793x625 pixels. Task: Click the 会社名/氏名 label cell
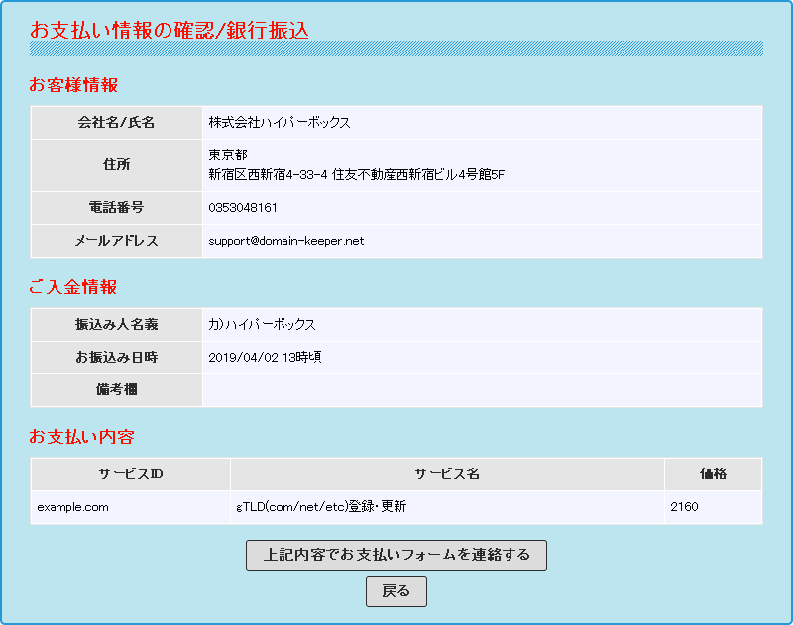coord(117,123)
